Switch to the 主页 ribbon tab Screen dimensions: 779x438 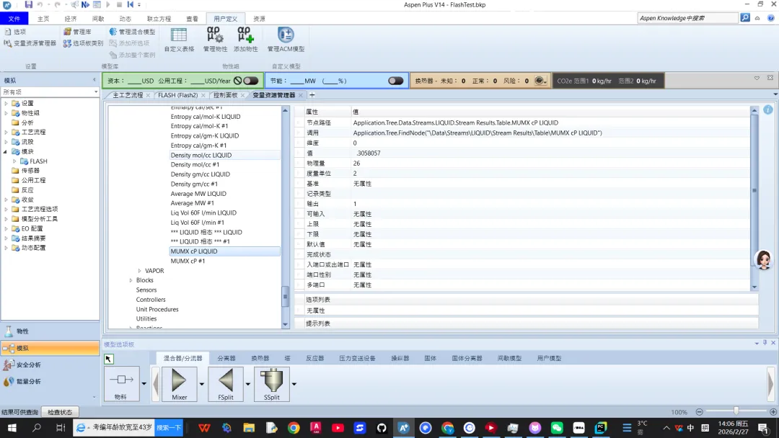click(x=43, y=18)
